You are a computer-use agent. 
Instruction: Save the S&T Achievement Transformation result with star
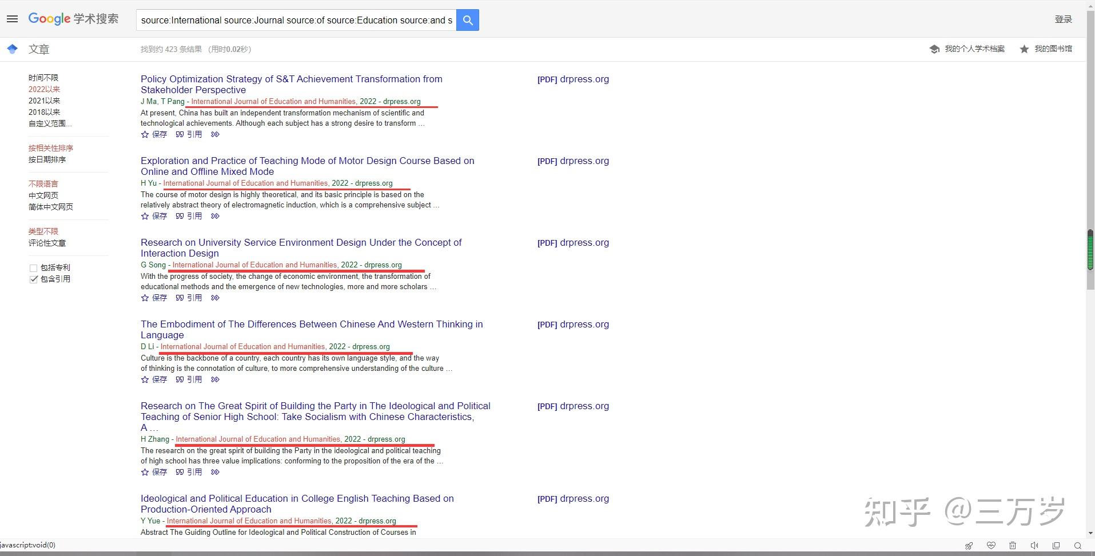pos(154,134)
